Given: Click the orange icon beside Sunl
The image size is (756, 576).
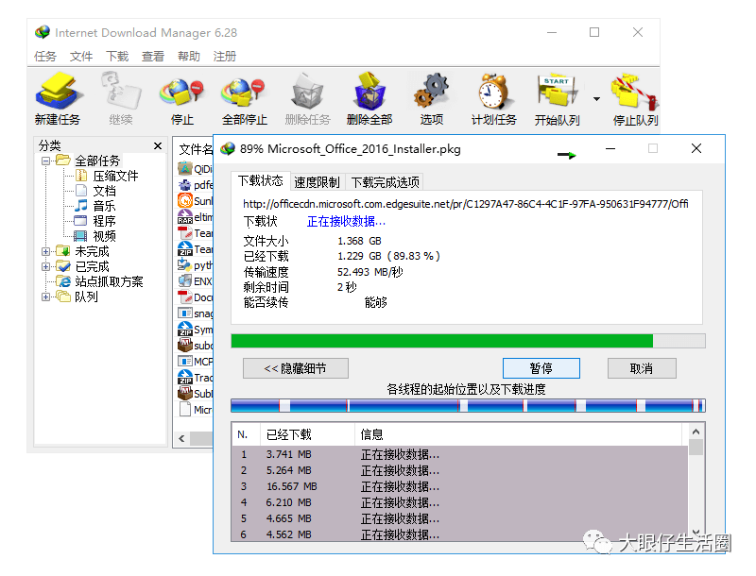Looking at the screenshot, I should [185, 200].
